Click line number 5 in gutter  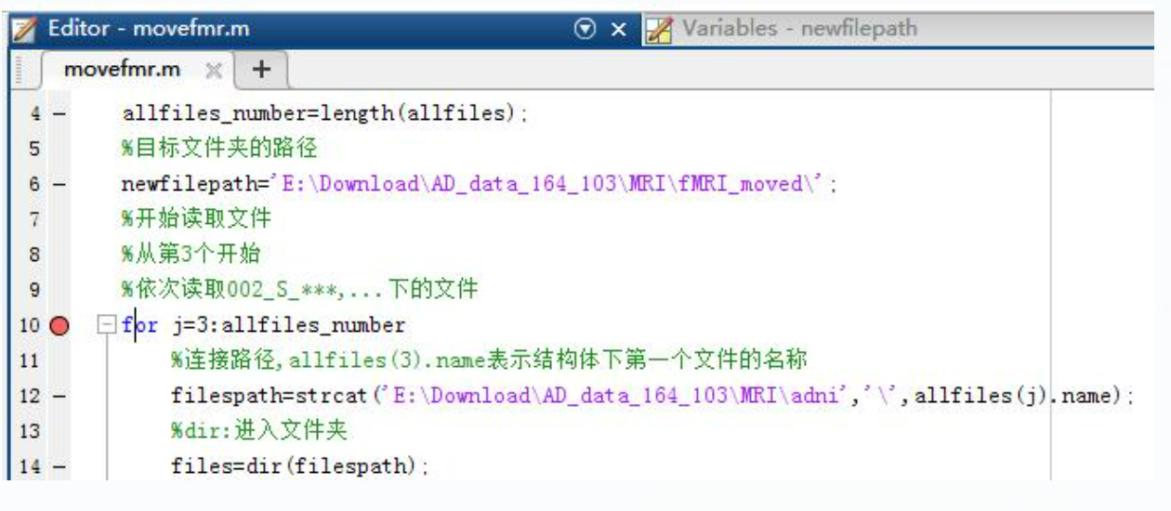[34, 150]
